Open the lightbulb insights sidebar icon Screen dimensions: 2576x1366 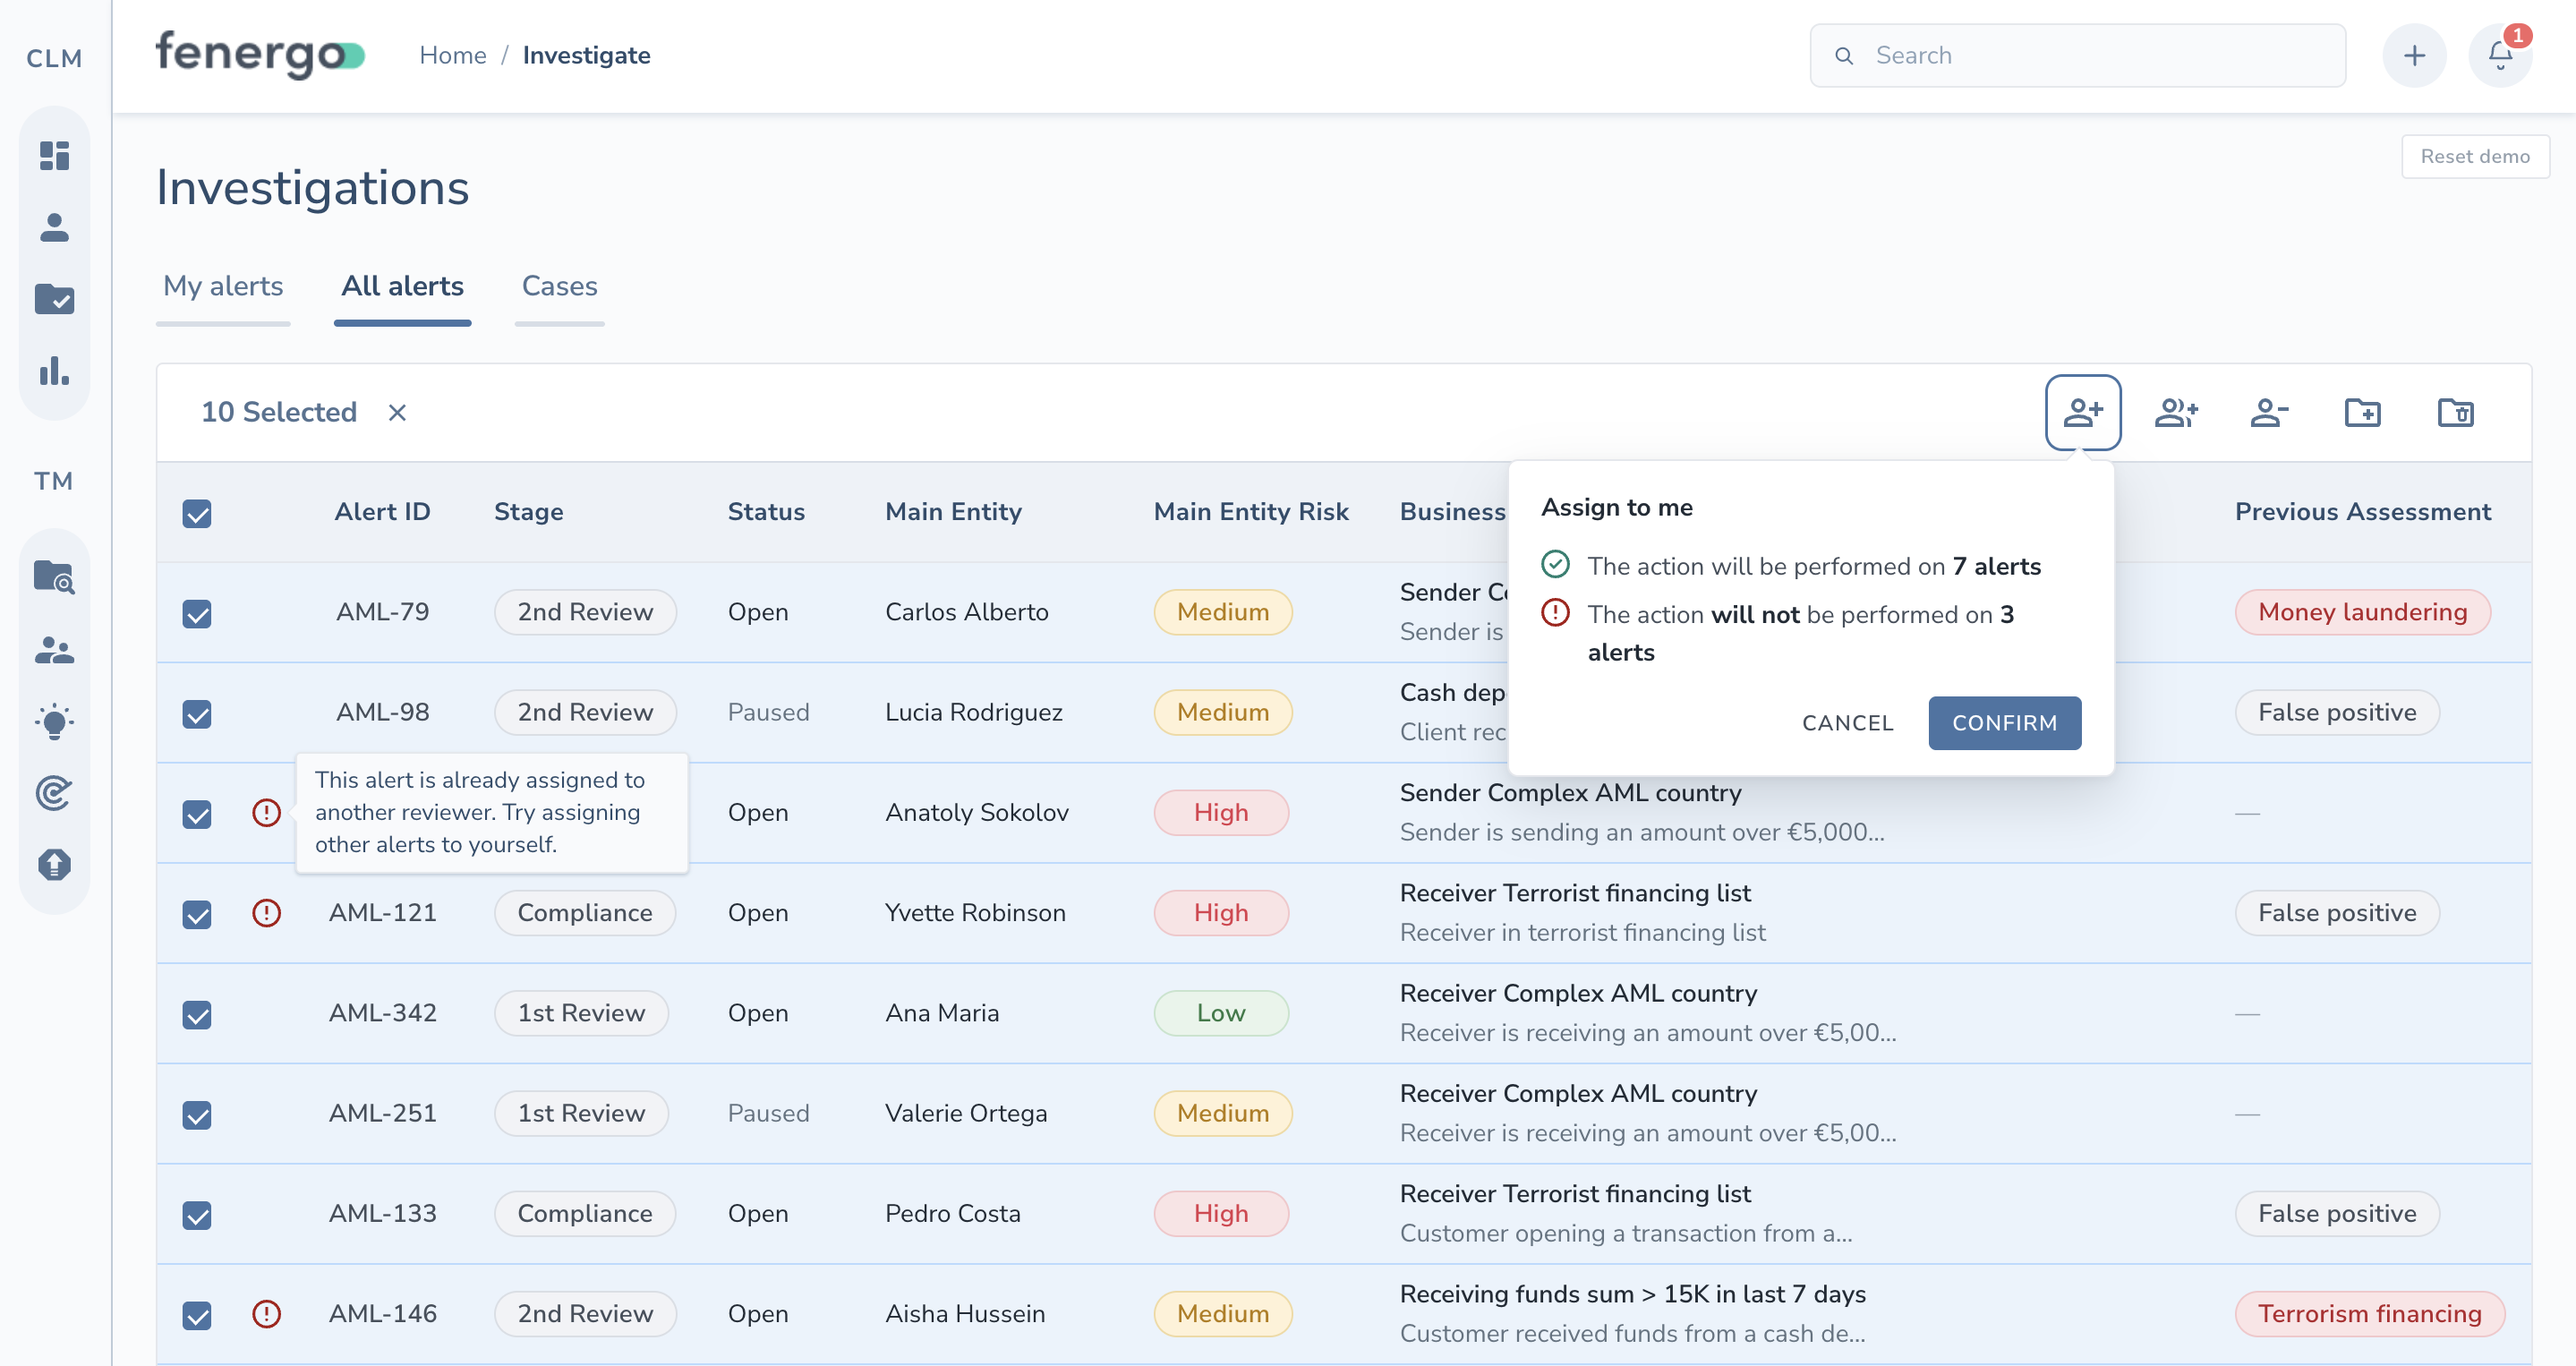coord(54,722)
